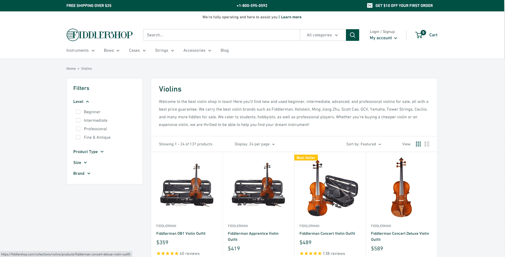The width and height of the screenshot is (505, 257).
Task: Open the Strings menu
Action: pos(164,50)
